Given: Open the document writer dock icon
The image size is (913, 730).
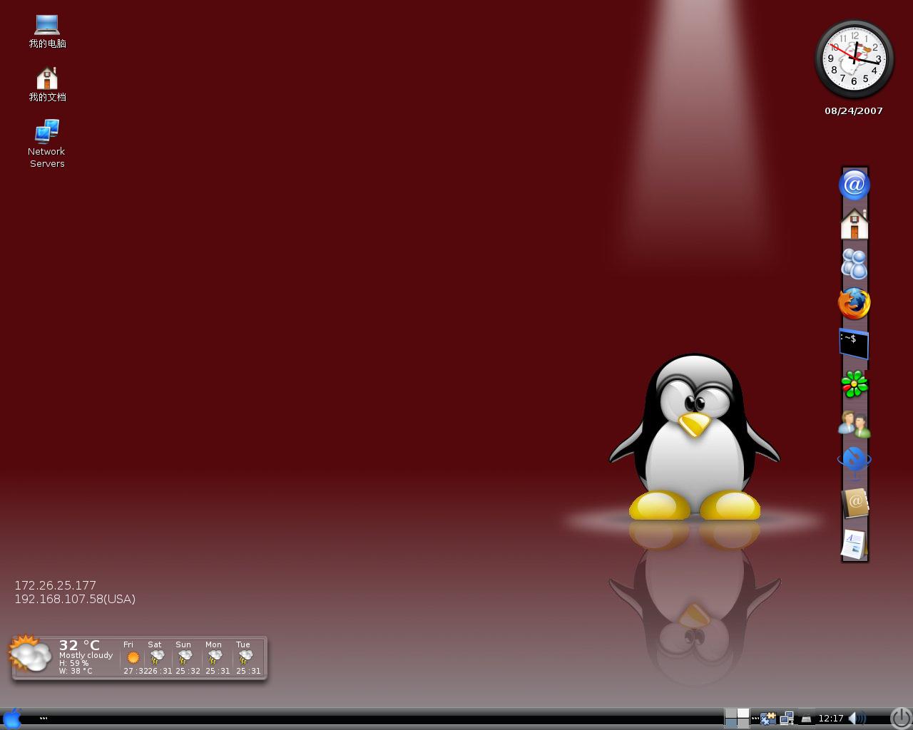Looking at the screenshot, I should click(x=854, y=544).
